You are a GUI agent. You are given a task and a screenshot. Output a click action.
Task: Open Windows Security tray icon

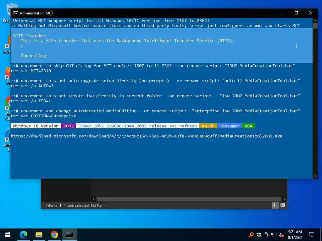point(259,235)
